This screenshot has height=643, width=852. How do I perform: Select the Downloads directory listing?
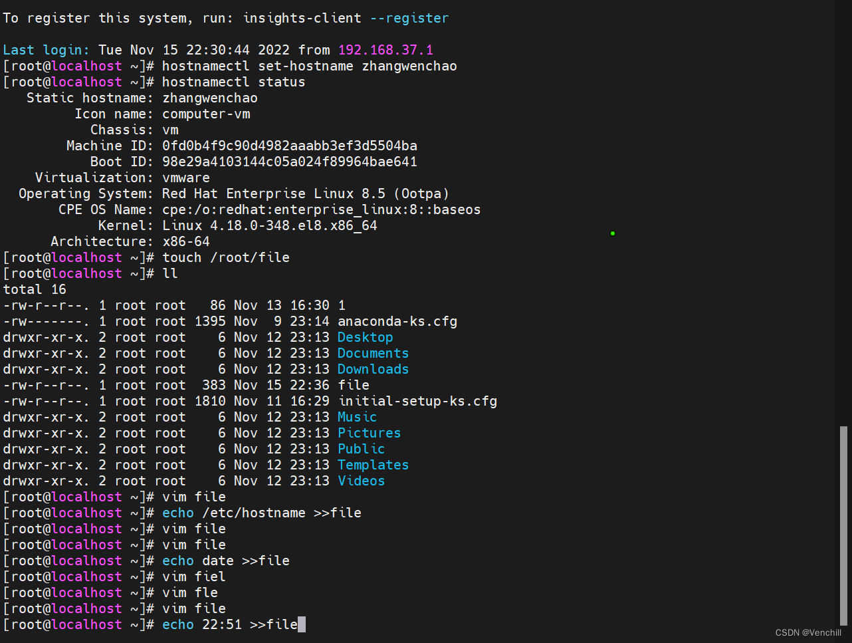click(373, 369)
